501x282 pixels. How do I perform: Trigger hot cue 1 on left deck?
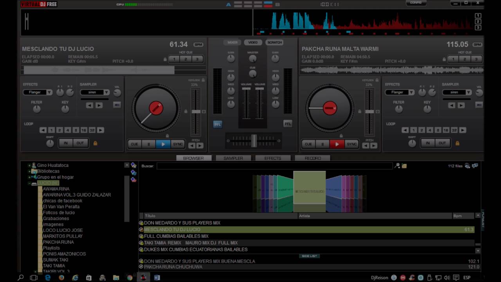point(174,59)
